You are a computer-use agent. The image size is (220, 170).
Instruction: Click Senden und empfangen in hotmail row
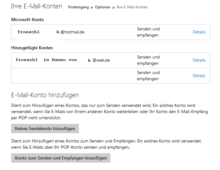click(148, 32)
